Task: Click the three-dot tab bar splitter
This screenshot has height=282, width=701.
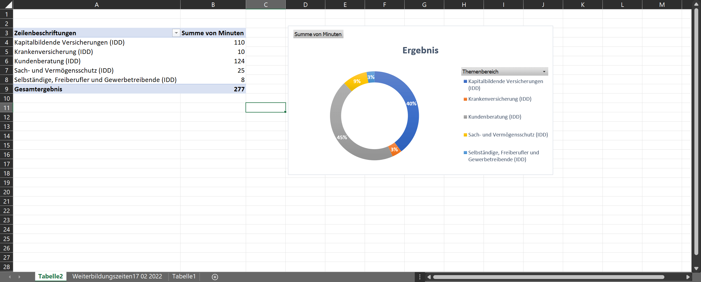Action: tap(419, 277)
